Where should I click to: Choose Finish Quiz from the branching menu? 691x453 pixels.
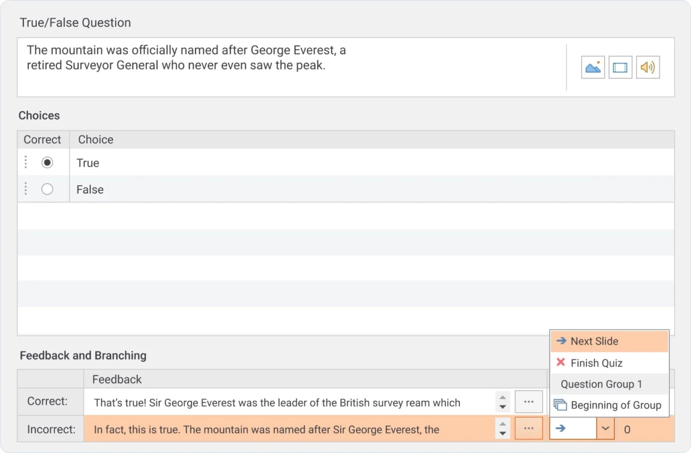coord(609,363)
